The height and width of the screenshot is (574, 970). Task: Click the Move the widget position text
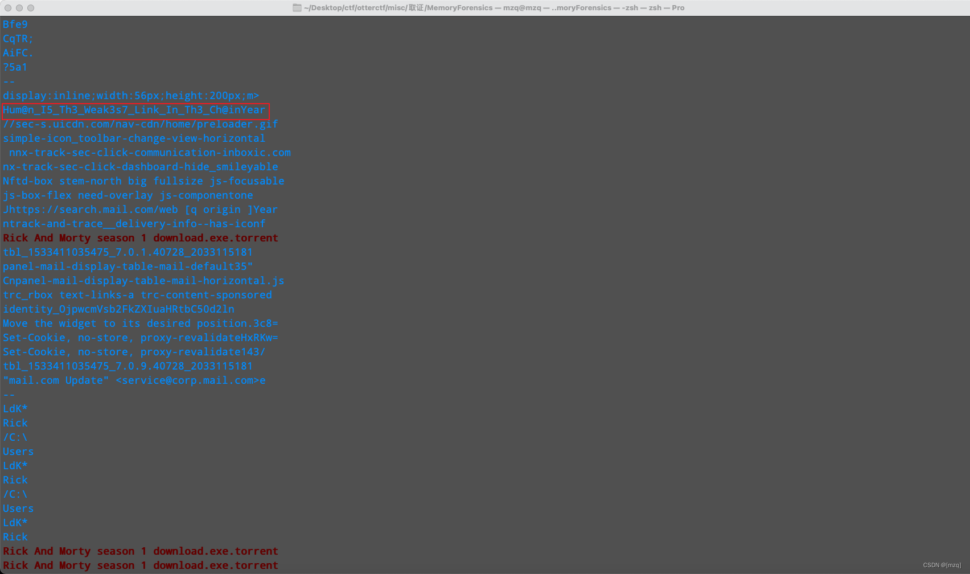point(140,323)
